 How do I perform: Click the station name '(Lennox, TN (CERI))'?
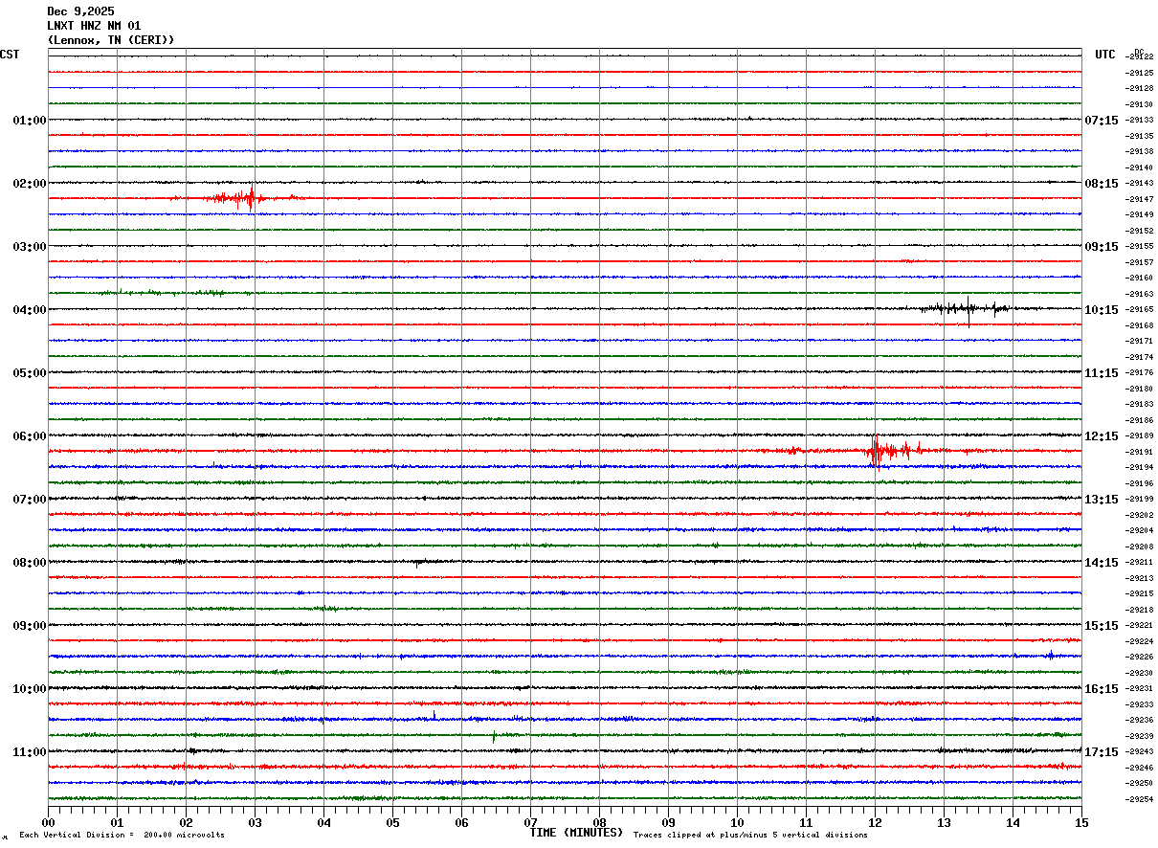(111, 40)
